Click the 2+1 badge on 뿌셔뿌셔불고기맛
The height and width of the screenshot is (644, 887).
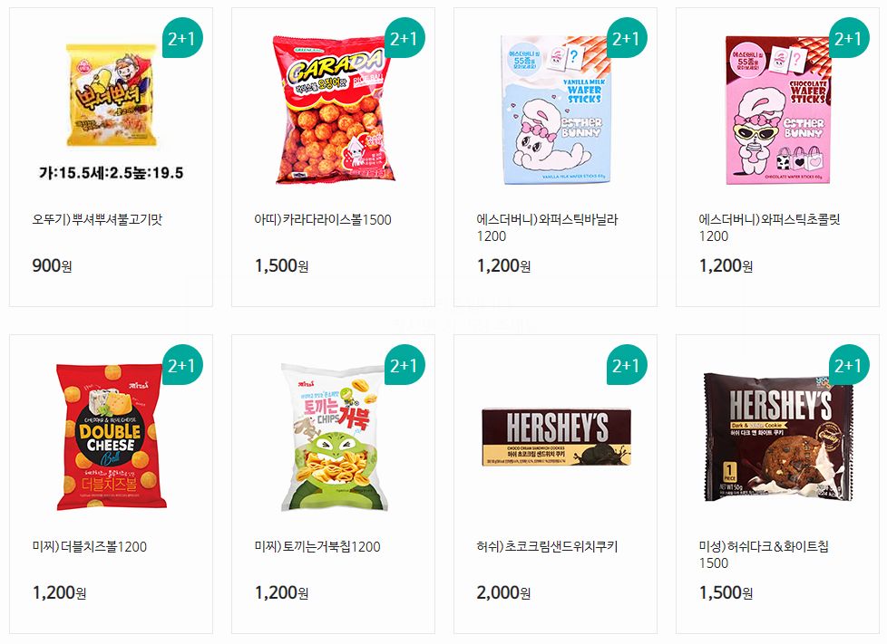pos(182,37)
